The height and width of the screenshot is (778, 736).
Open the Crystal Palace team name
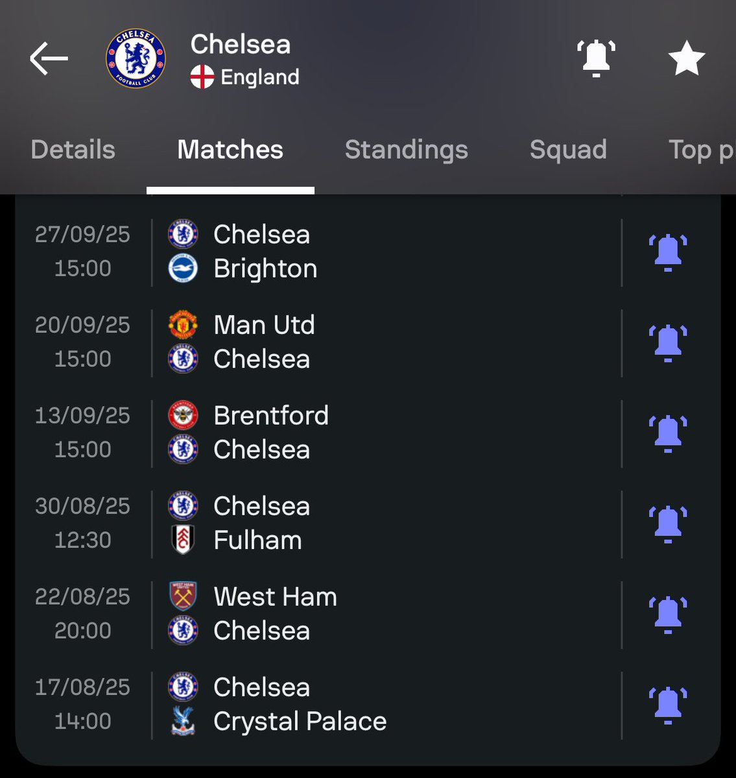click(x=300, y=721)
